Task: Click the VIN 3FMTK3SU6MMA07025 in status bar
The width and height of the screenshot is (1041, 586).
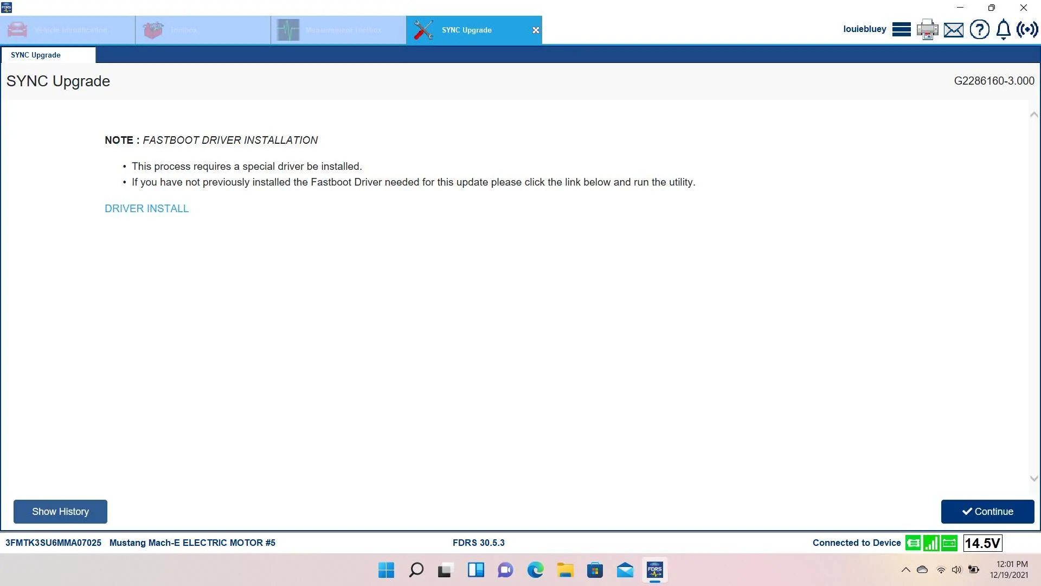Action: pos(53,543)
